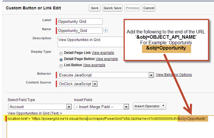Open Detail Page Button View example link
Screen dimensions: 214x138
click(107, 59)
